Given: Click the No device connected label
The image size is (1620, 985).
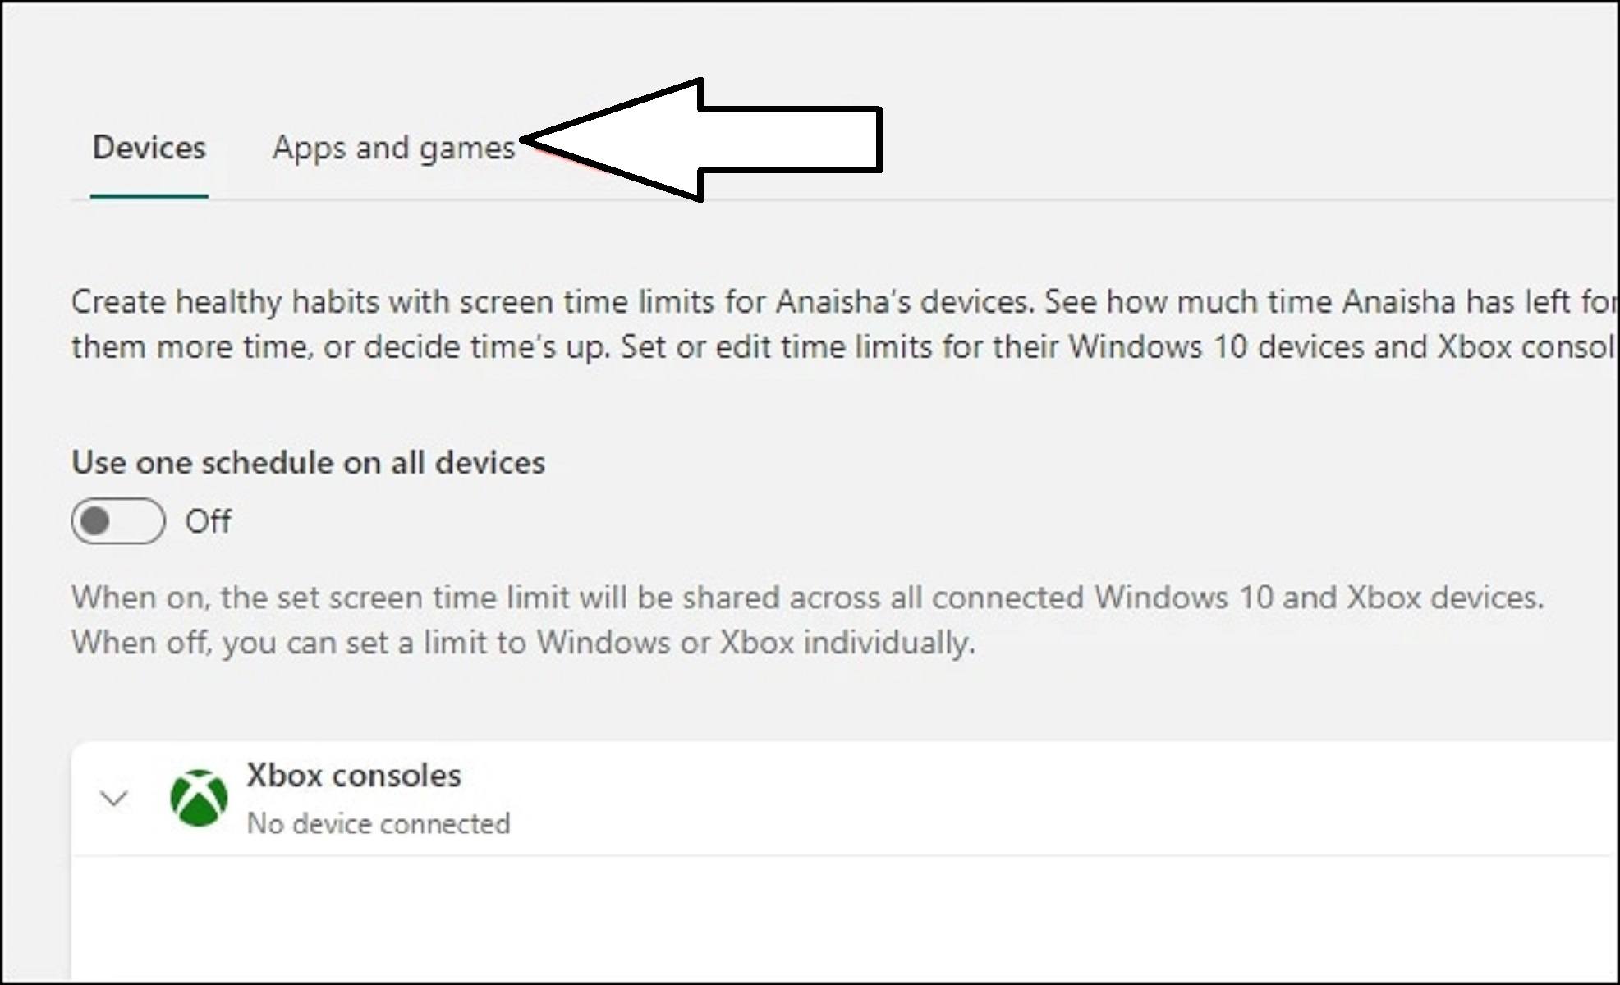Looking at the screenshot, I should (x=379, y=823).
